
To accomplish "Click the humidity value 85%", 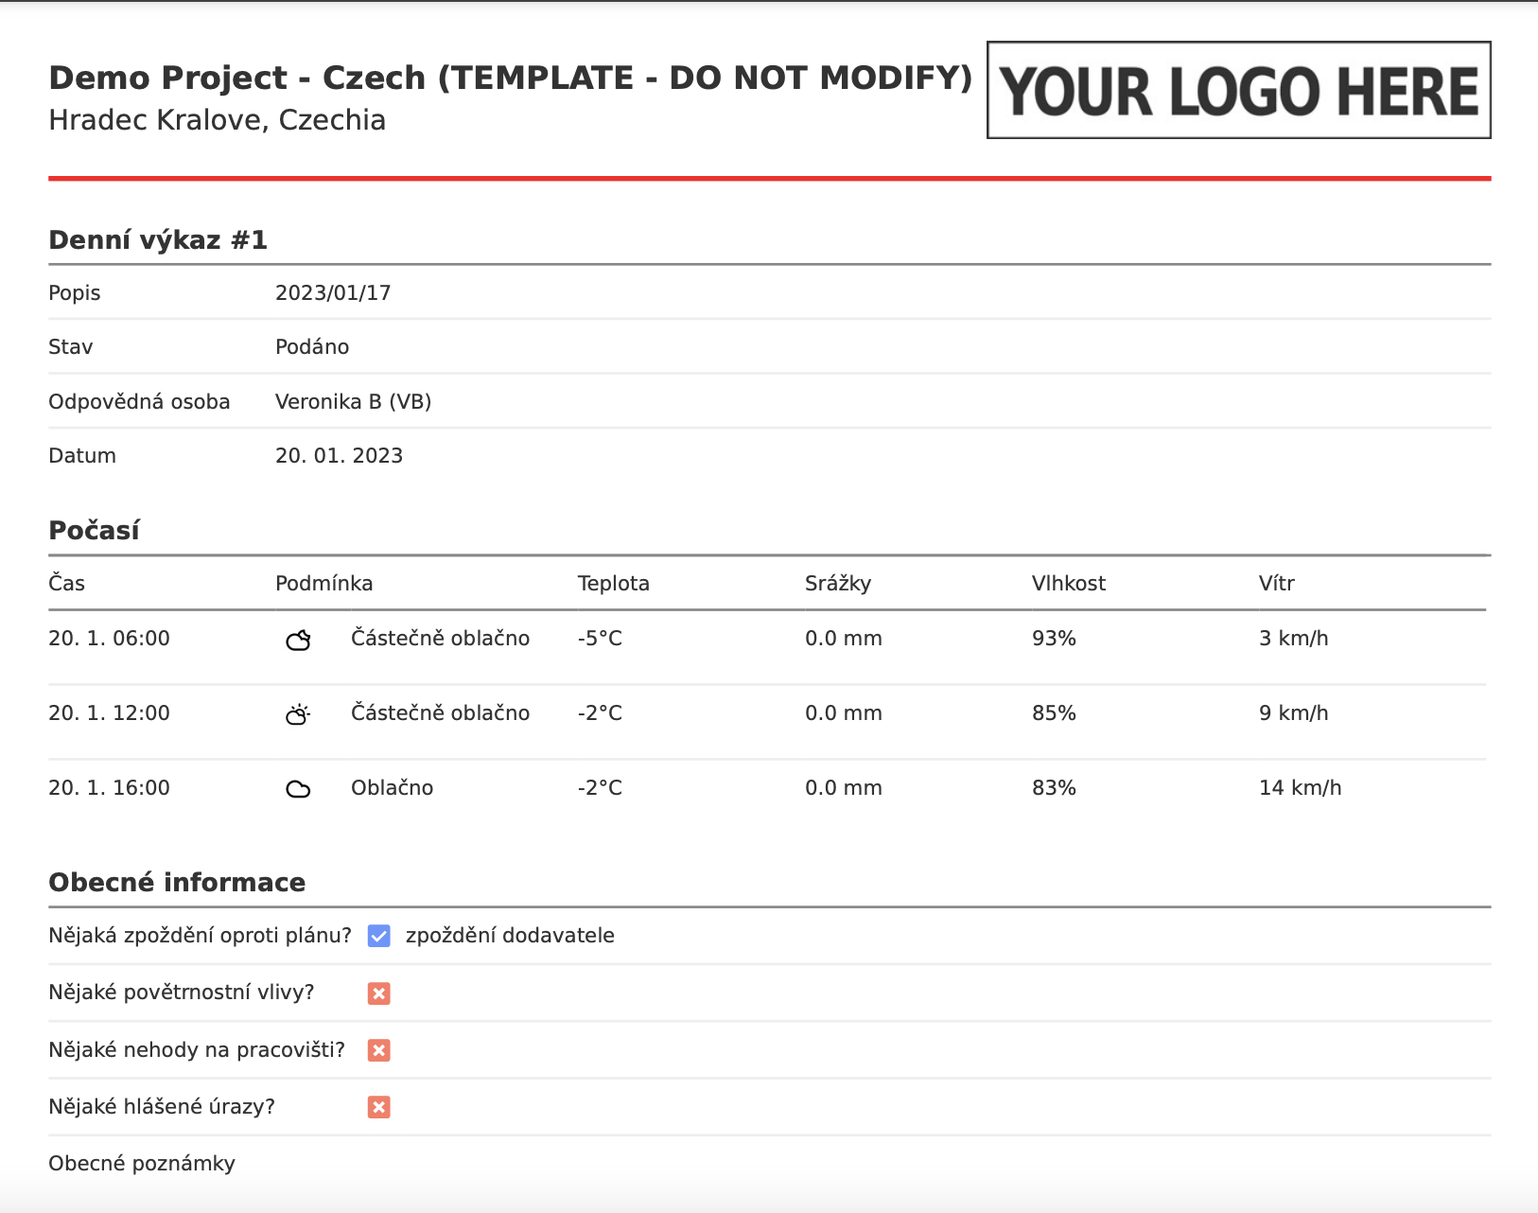I will click(x=1055, y=713).
